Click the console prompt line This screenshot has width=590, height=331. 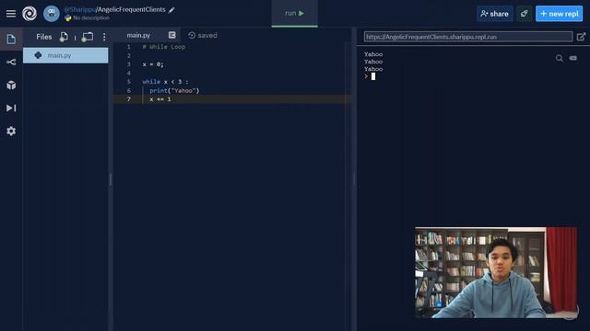pos(370,76)
